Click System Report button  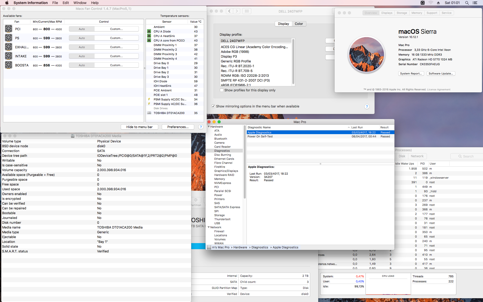pyautogui.click(x=411, y=73)
